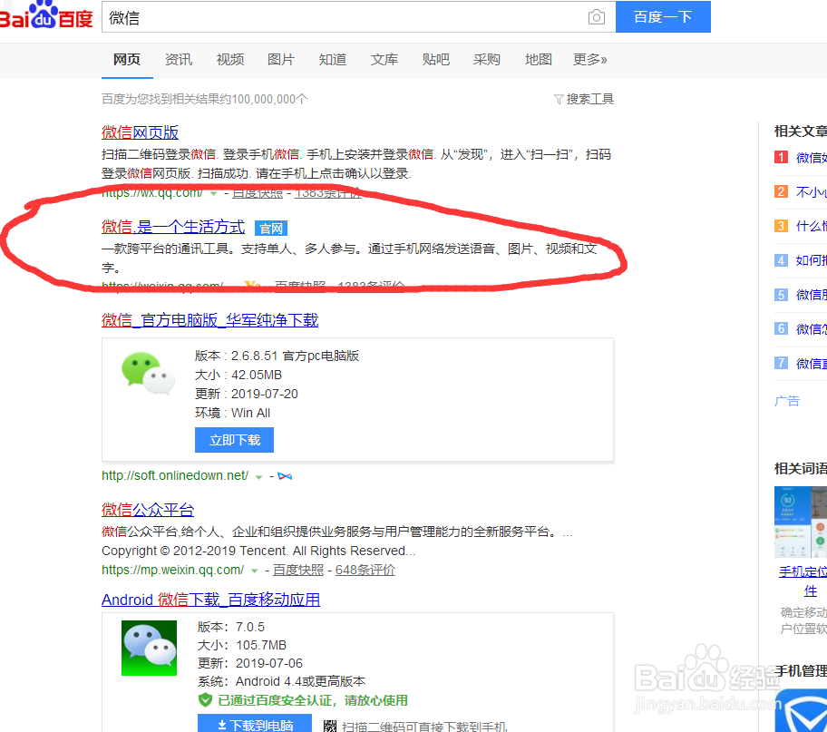Image resolution: width=827 pixels, height=732 pixels.
Task: Click the 立即下载 download button
Action: (234, 440)
